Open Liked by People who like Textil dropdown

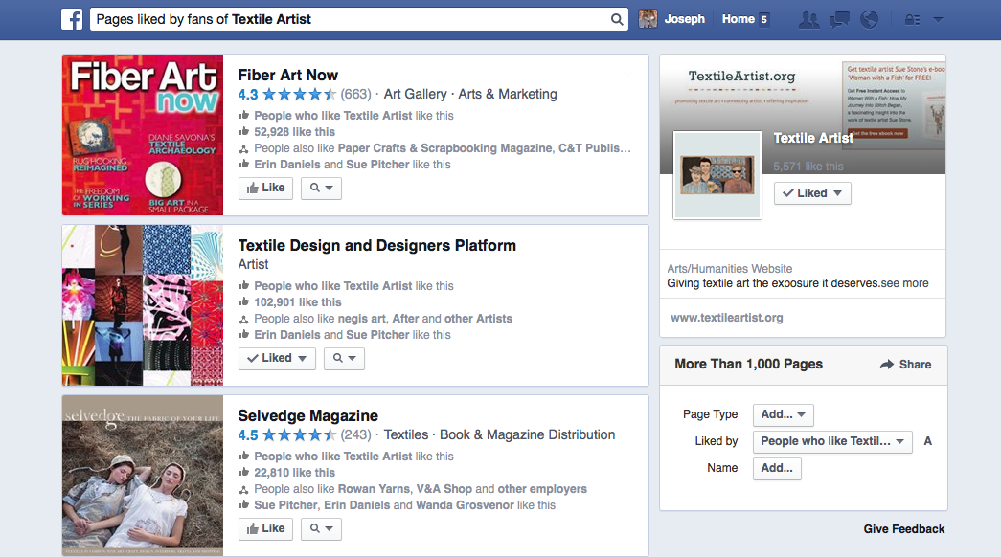click(831, 441)
